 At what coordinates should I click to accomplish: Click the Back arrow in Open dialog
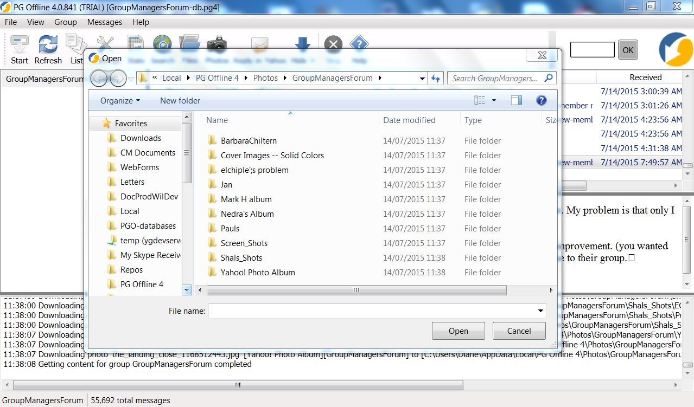click(99, 79)
